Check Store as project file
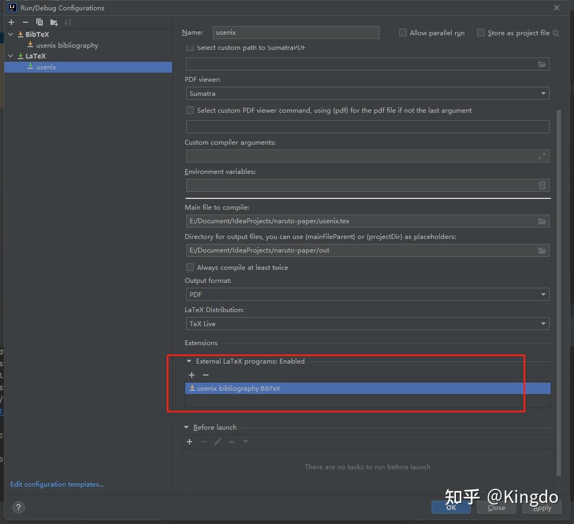The width and height of the screenshot is (574, 524). [x=481, y=33]
